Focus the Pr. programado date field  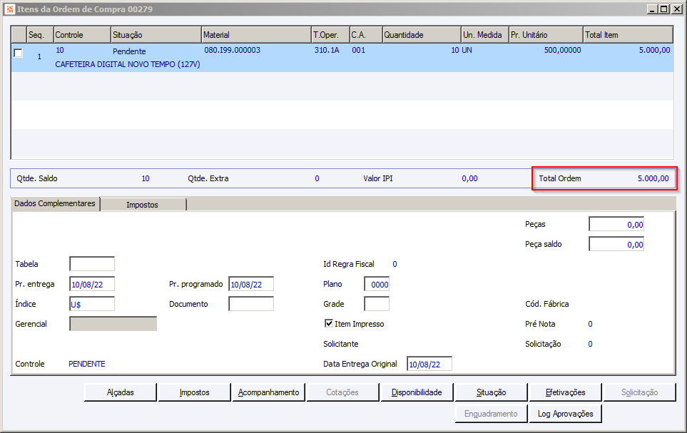[x=251, y=284]
